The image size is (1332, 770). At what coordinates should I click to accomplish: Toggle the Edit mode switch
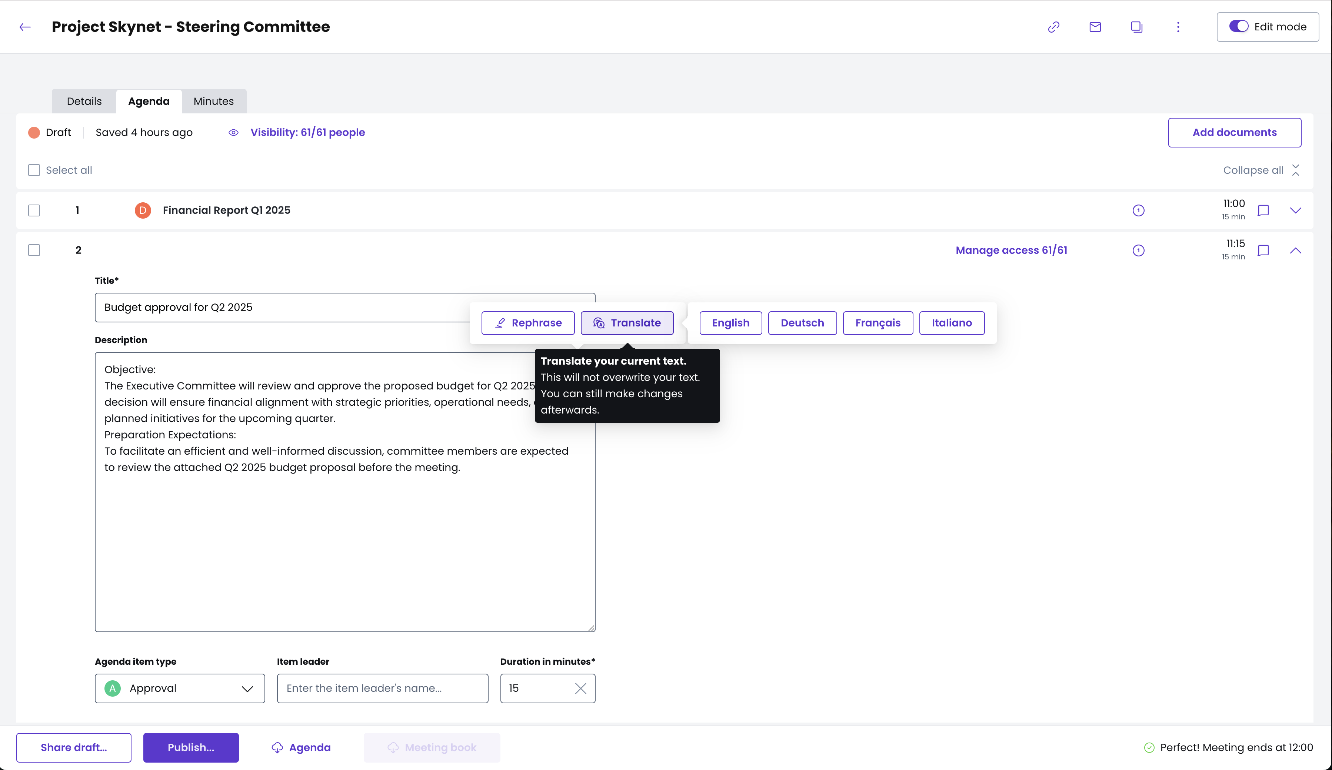[1238, 26]
